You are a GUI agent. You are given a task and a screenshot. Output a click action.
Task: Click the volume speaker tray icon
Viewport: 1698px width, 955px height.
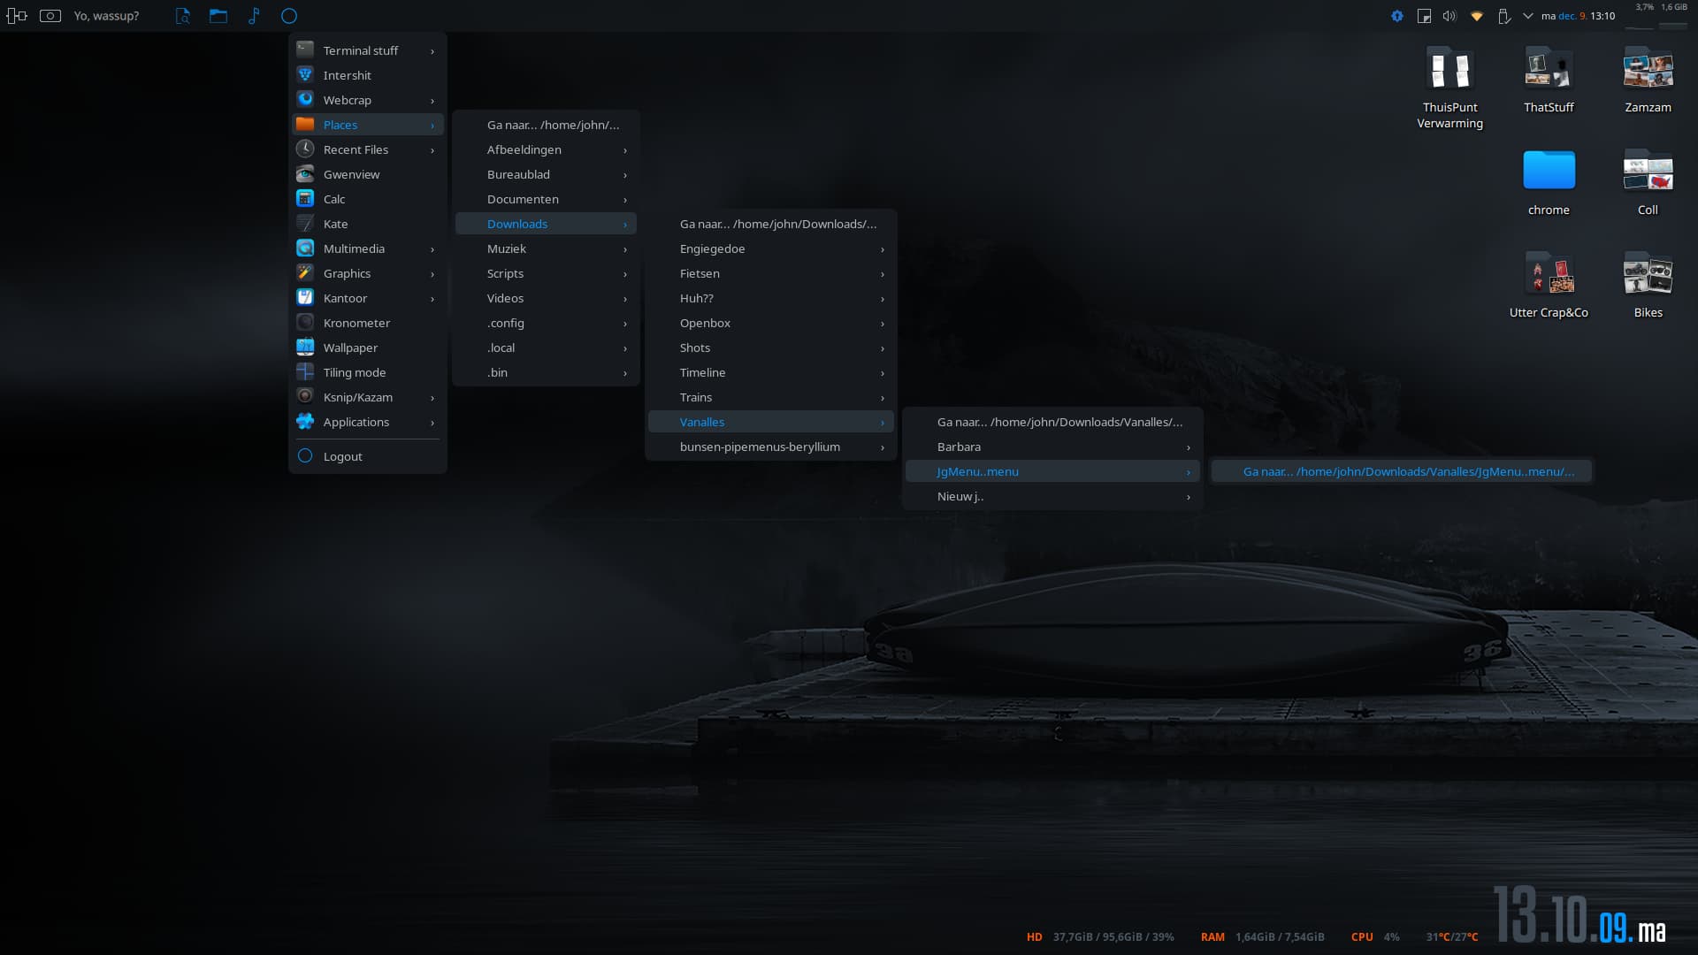(1449, 16)
